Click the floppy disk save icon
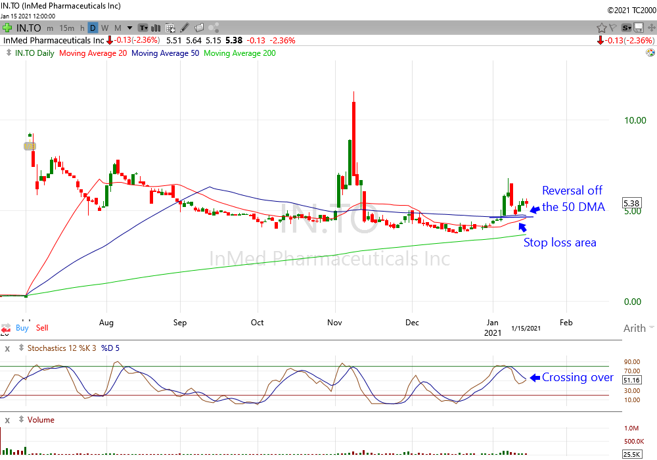This screenshot has height=460, width=657. click(639, 28)
